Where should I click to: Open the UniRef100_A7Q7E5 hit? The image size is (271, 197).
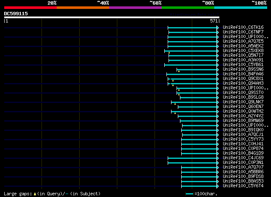243,42
